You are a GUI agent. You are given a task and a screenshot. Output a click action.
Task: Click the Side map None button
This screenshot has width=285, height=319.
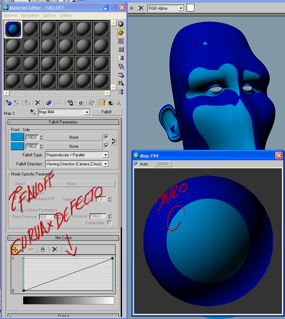tap(74, 146)
